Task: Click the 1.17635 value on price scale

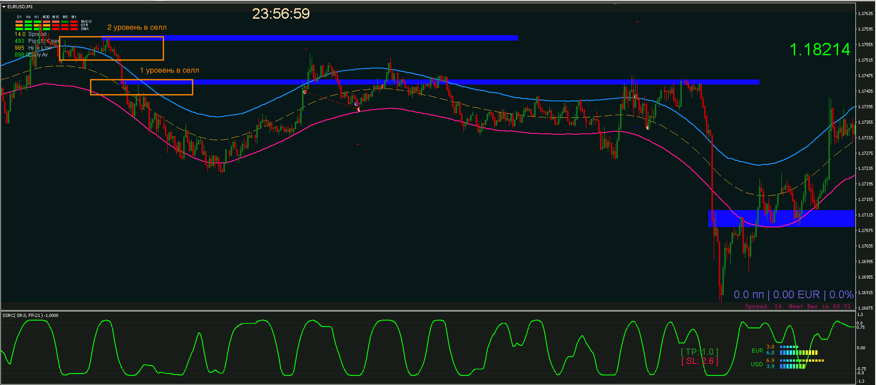Action: pyautogui.click(x=865, y=14)
